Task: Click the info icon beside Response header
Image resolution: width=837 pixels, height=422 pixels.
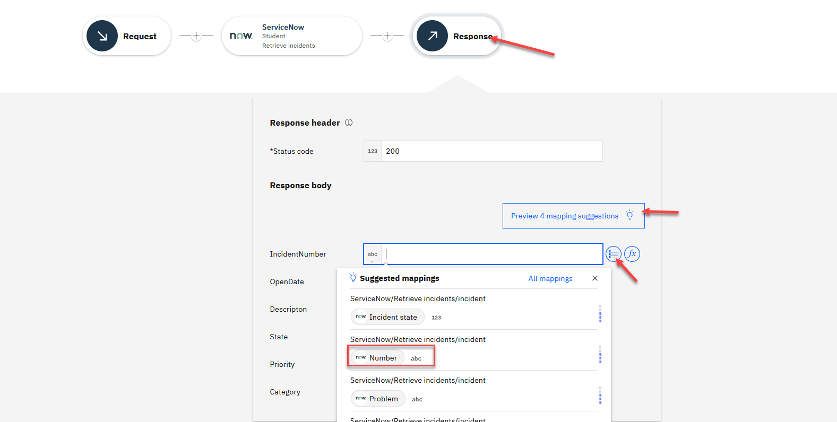Action: (349, 122)
